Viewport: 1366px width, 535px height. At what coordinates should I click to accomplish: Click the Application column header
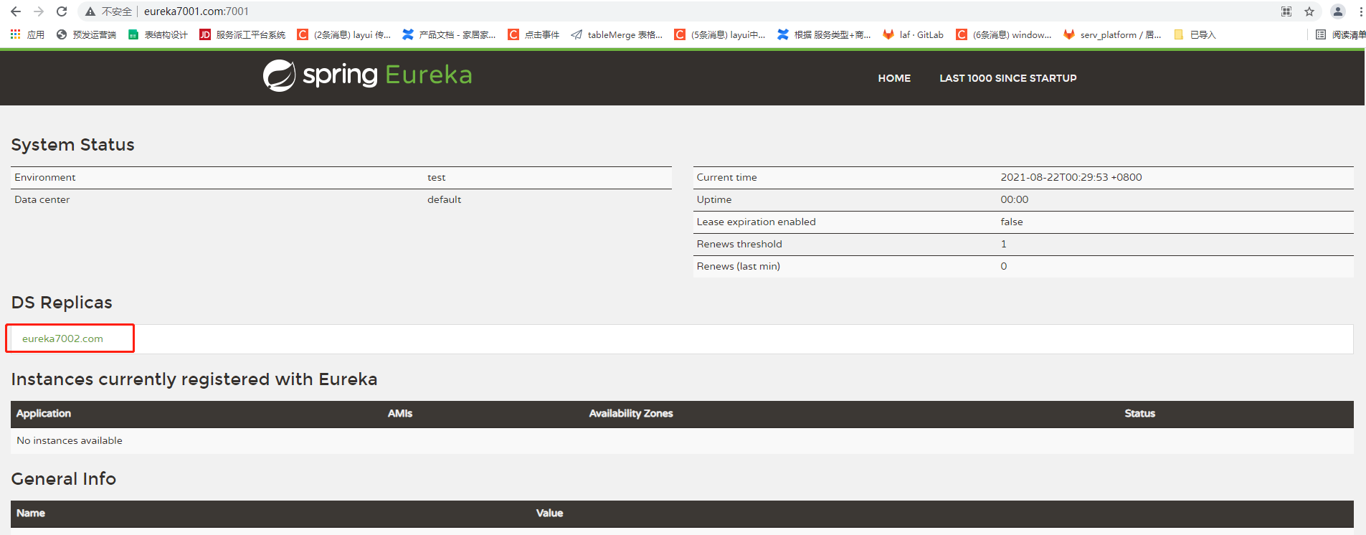[44, 413]
